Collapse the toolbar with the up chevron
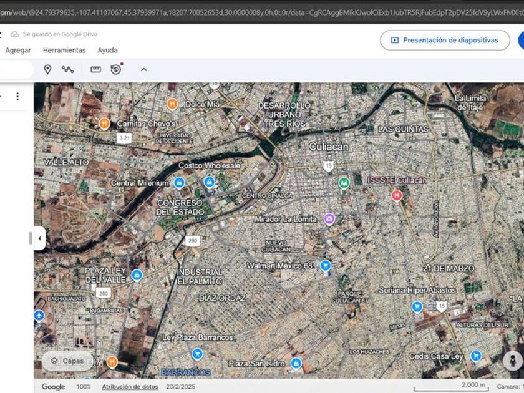524x393 pixels. pos(143,69)
